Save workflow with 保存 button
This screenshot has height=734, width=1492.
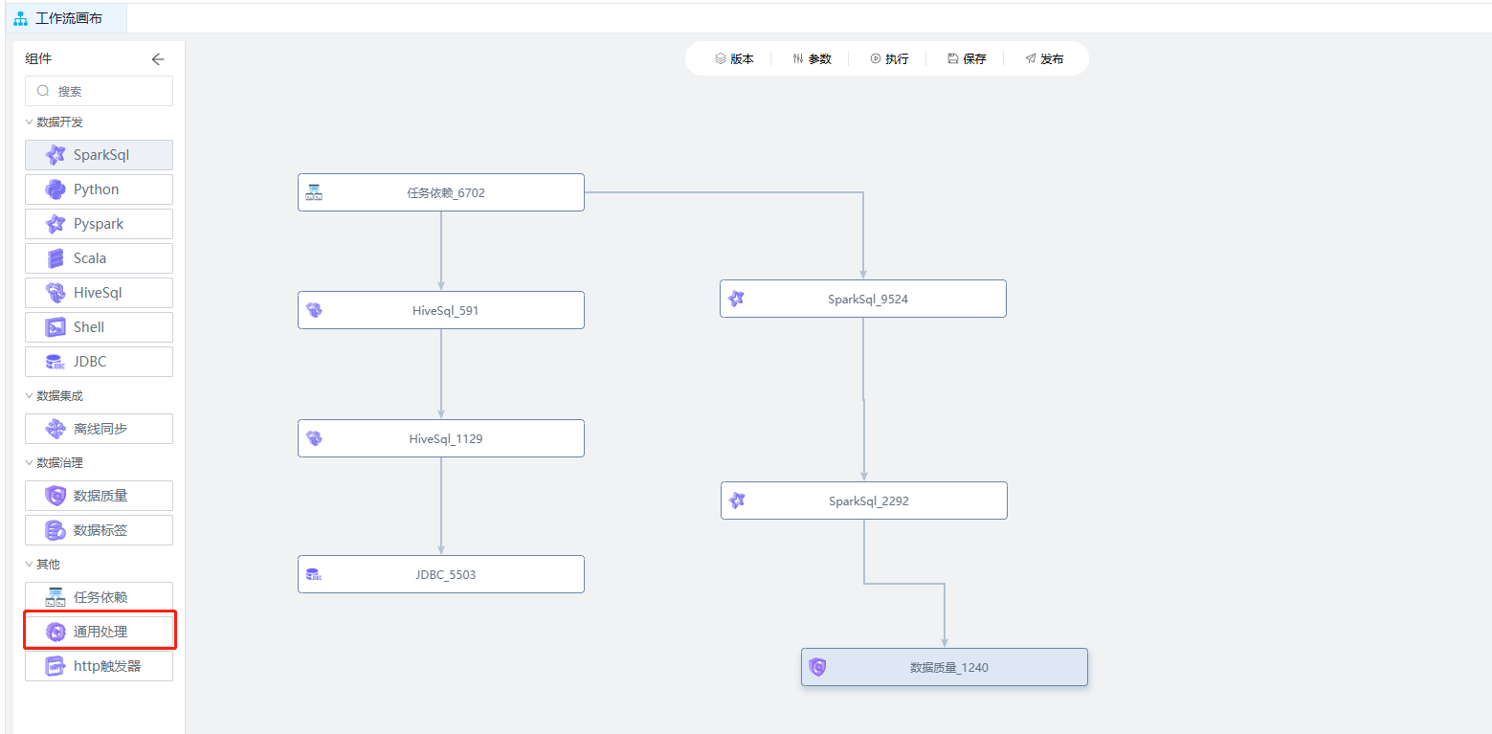967,58
